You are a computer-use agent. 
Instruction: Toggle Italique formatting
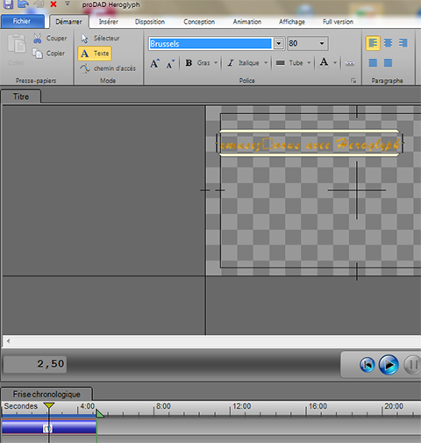click(x=244, y=63)
